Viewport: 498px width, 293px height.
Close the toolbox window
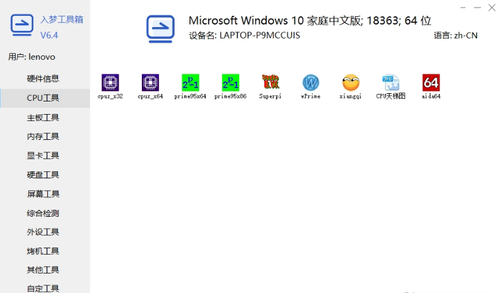point(492,8)
